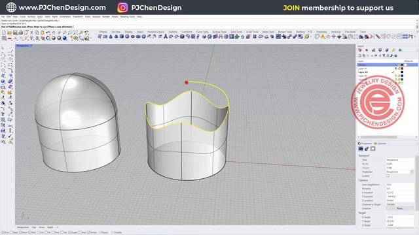The width and height of the screenshot is (419, 235).
Task: Toggle the Near osnap checkbox
Action: pos(11,232)
